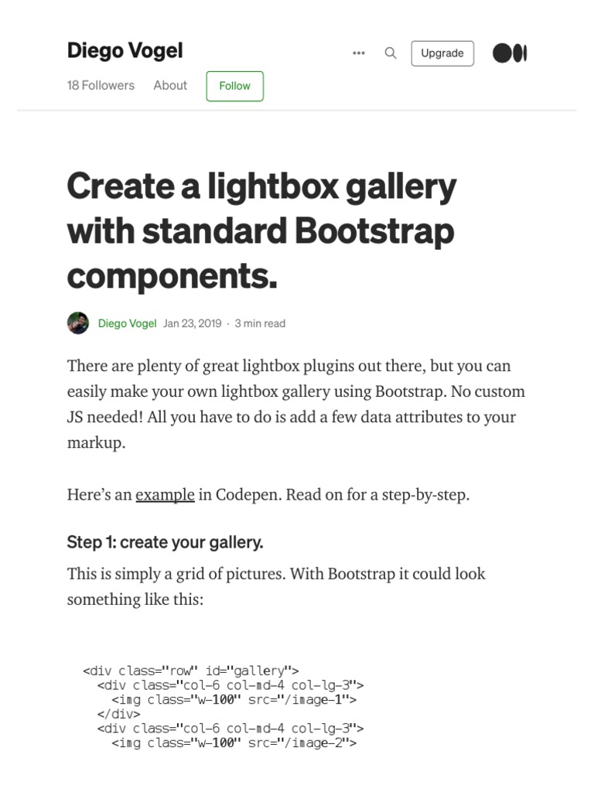Click the Upgrade button
Image resolution: width=594 pixels, height=792 pixels.
(442, 53)
